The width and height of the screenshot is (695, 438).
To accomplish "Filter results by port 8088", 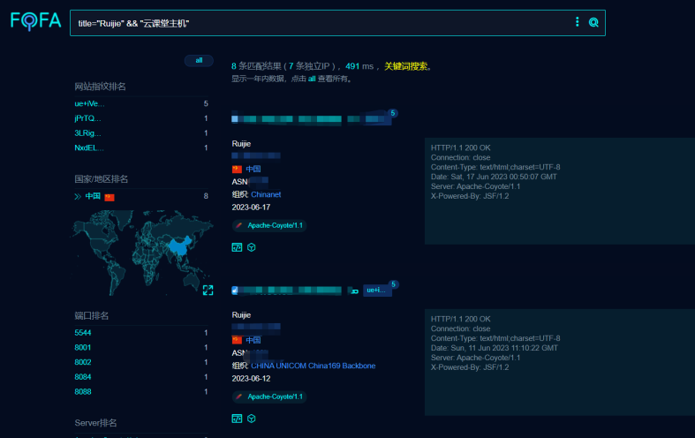I will coord(83,391).
